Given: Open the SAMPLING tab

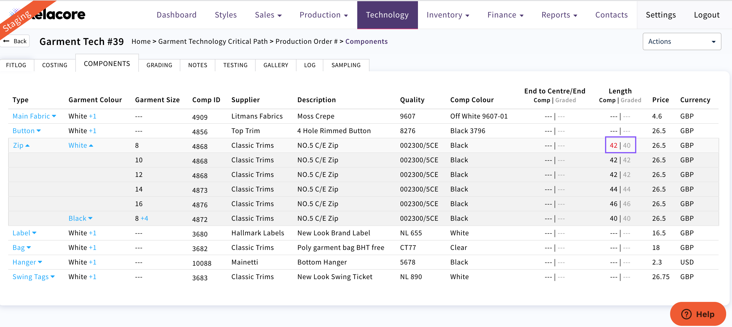Looking at the screenshot, I should point(346,65).
